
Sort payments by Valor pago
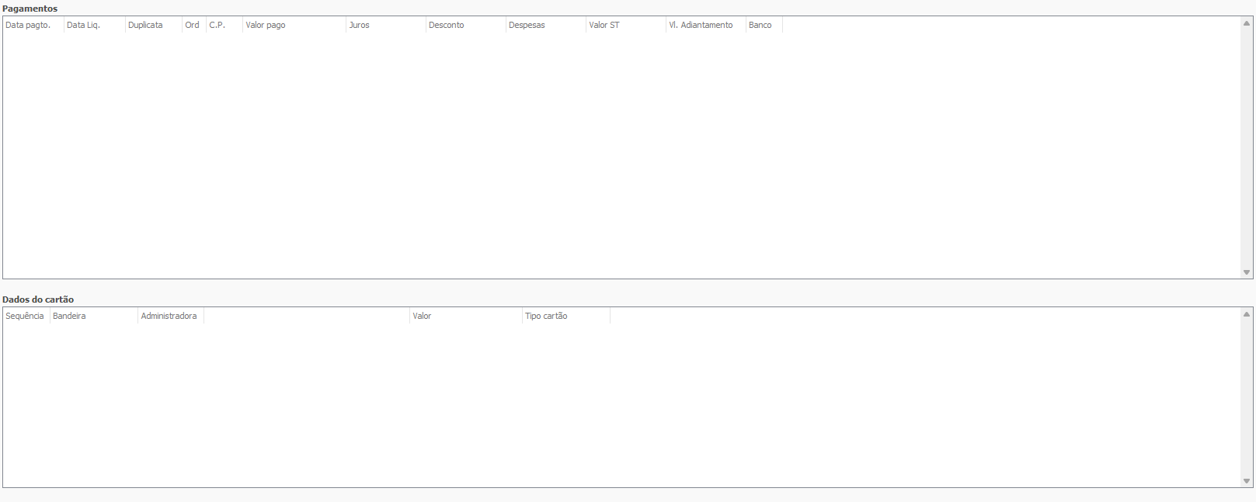pos(293,25)
